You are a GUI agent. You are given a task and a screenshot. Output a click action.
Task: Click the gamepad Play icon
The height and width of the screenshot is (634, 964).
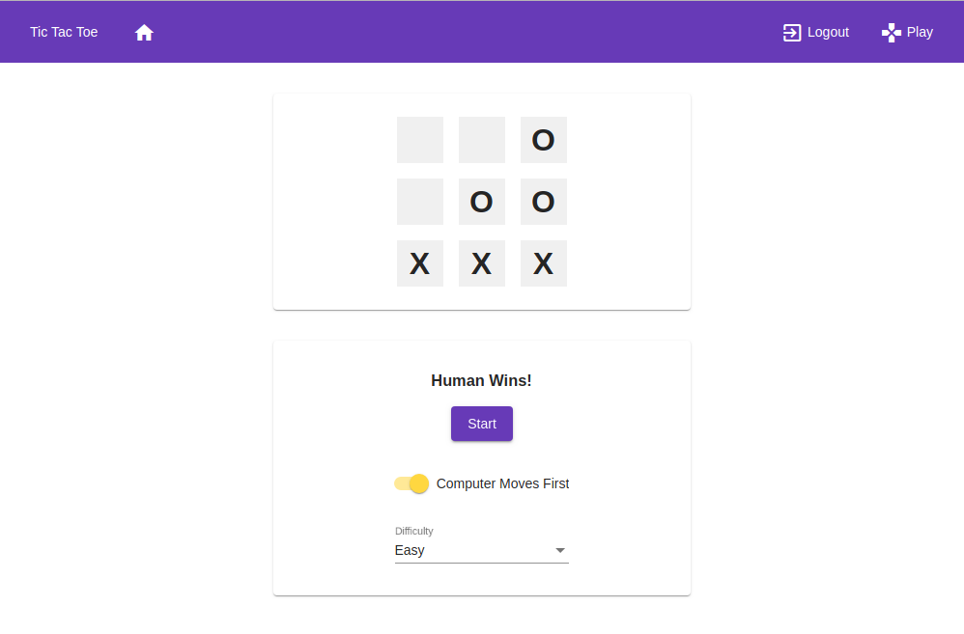(x=891, y=33)
